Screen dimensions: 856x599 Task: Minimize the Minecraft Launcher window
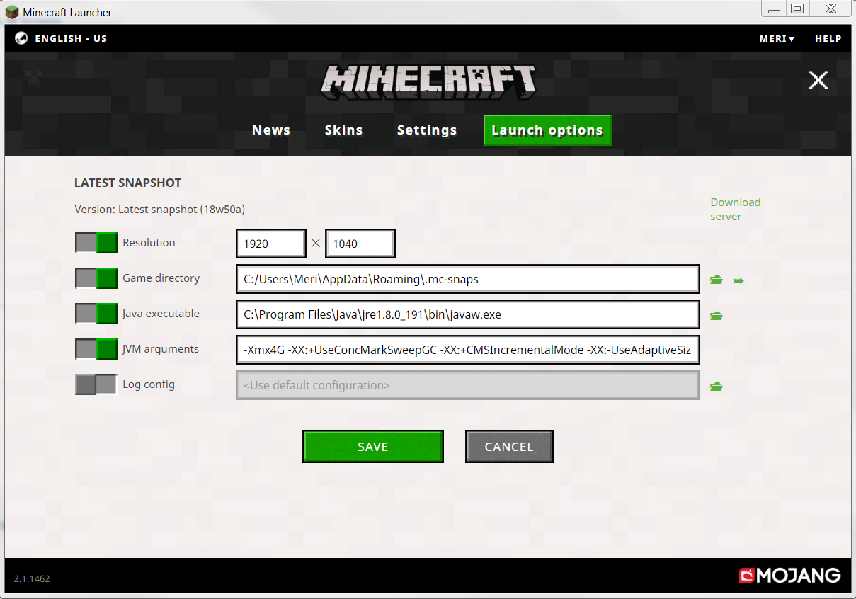774,10
